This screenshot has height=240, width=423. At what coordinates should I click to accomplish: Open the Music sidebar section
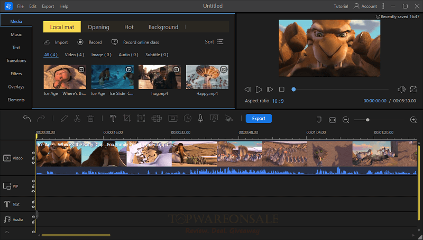point(16,34)
